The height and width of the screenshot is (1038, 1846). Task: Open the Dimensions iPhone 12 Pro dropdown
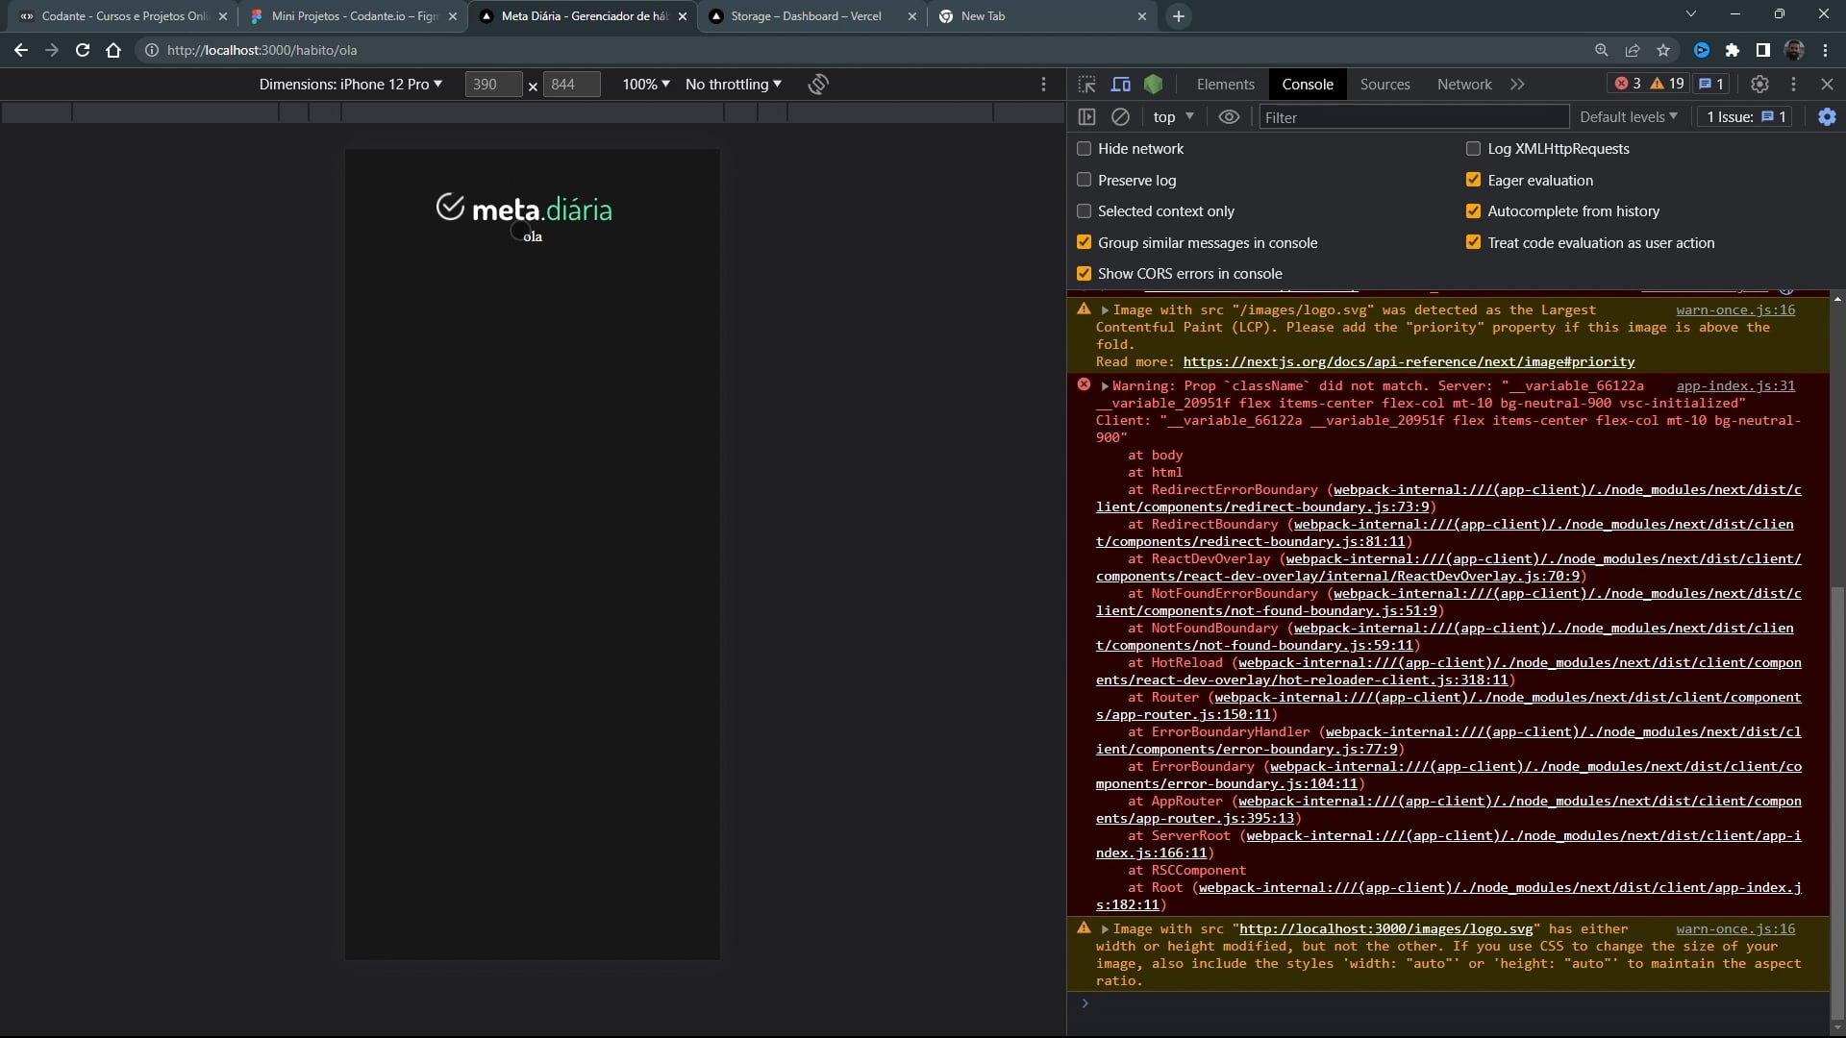tap(351, 85)
